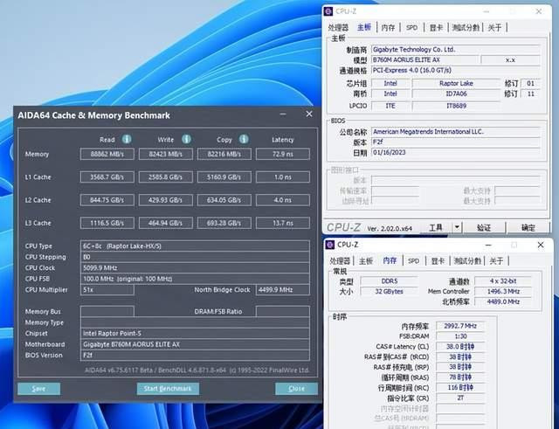Click Motherboard field Gigabyte B760M AORUS ELITE AX

[195, 344]
